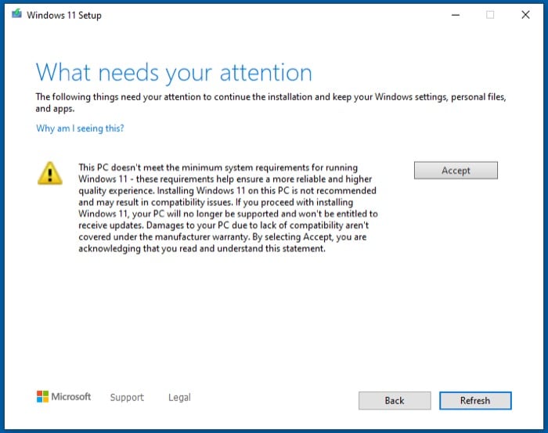Open the 'Why am I seeing this?' link
Image resolution: width=548 pixels, height=433 pixels.
click(x=80, y=128)
